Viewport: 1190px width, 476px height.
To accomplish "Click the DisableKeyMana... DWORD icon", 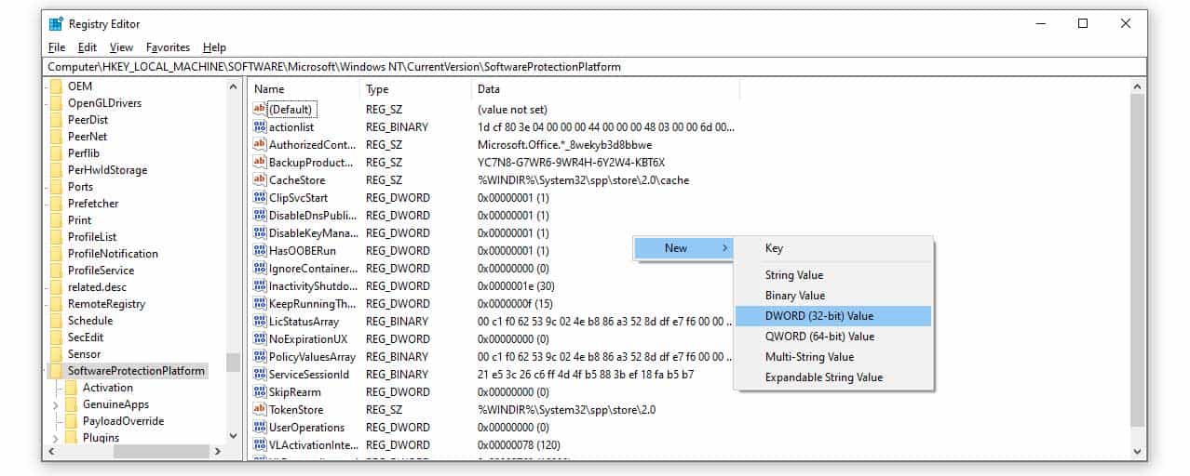I will pyautogui.click(x=260, y=232).
